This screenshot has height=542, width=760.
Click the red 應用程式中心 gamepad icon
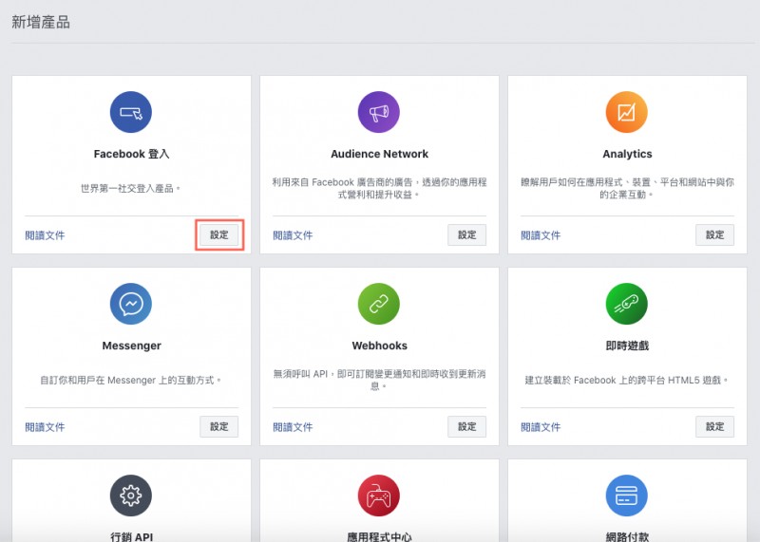click(378, 495)
